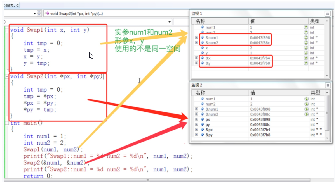The width and height of the screenshot is (336, 182).
Task: Refresh num1 value in Watch 2
Action: pos(307,99)
